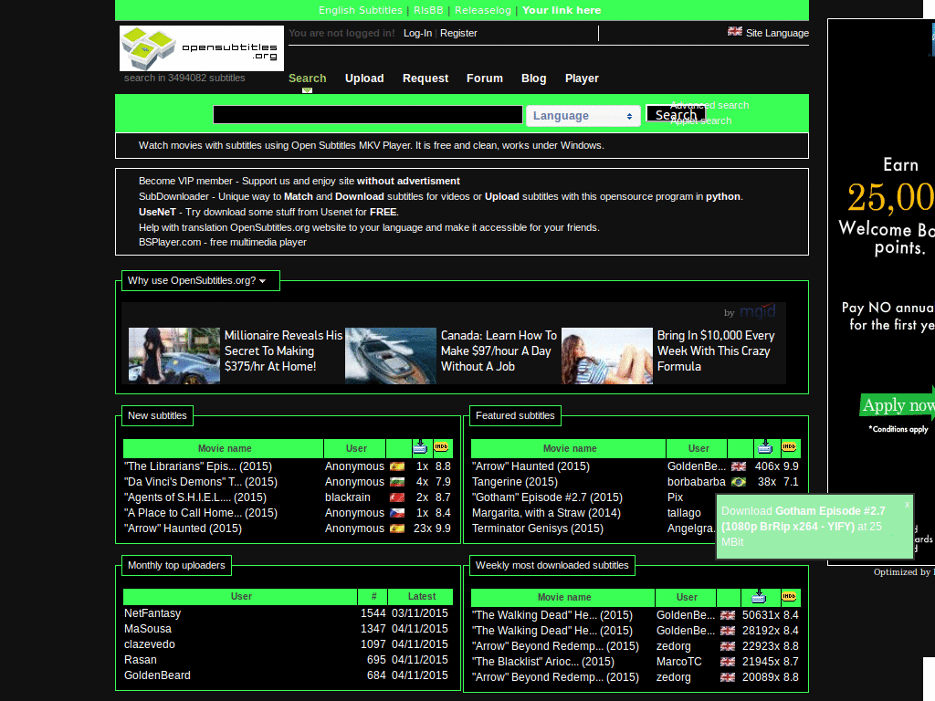This screenshot has width=935, height=701.
Task: Open user blackrain profile
Action: point(348,497)
